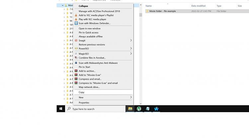Screen dimensions: 249x140
Task: Click WinRAR icon beside Add to "Movies 6.rar"
Action: tap(76, 75)
